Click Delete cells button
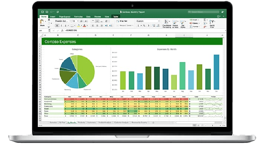 (x=194, y=23)
